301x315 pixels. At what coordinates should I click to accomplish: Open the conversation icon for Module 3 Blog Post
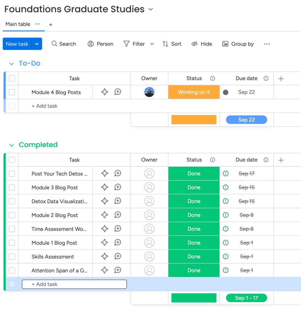(118, 187)
